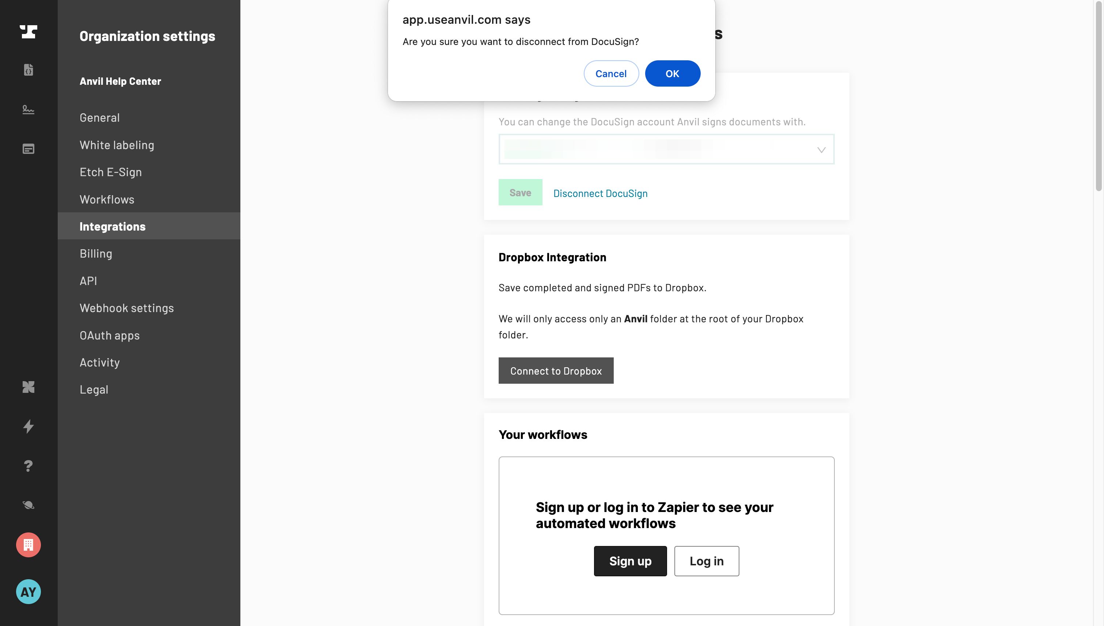1104x626 pixels.
Task: Open the red organization building icon
Action: [x=28, y=545]
